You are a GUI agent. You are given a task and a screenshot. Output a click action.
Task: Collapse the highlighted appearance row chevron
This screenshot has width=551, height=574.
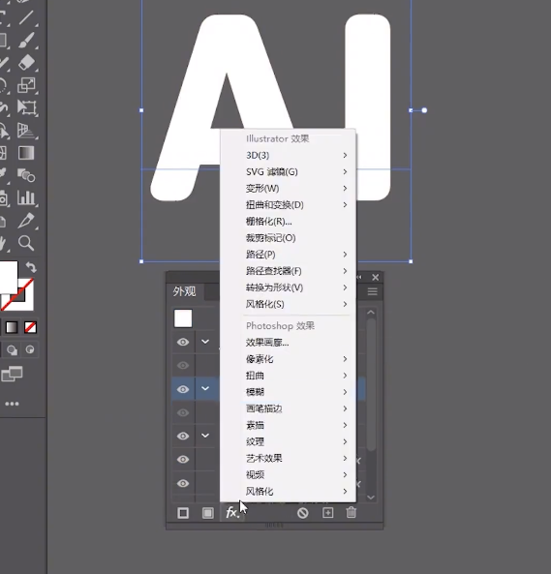(x=205, y=388)
